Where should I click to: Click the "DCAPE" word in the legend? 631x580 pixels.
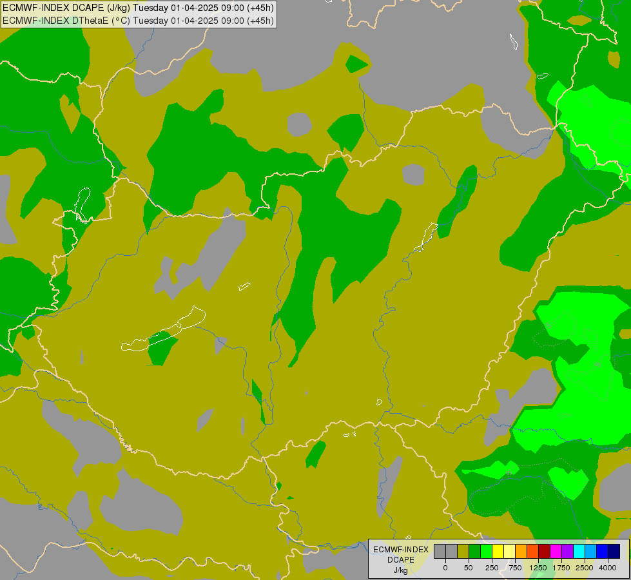coord(401,560)
